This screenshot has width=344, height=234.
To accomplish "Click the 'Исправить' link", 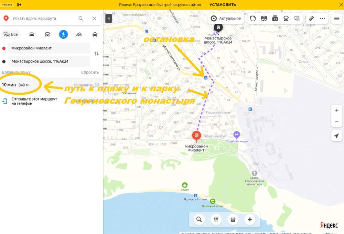I will pyautogui.click(x=83, y=85).
